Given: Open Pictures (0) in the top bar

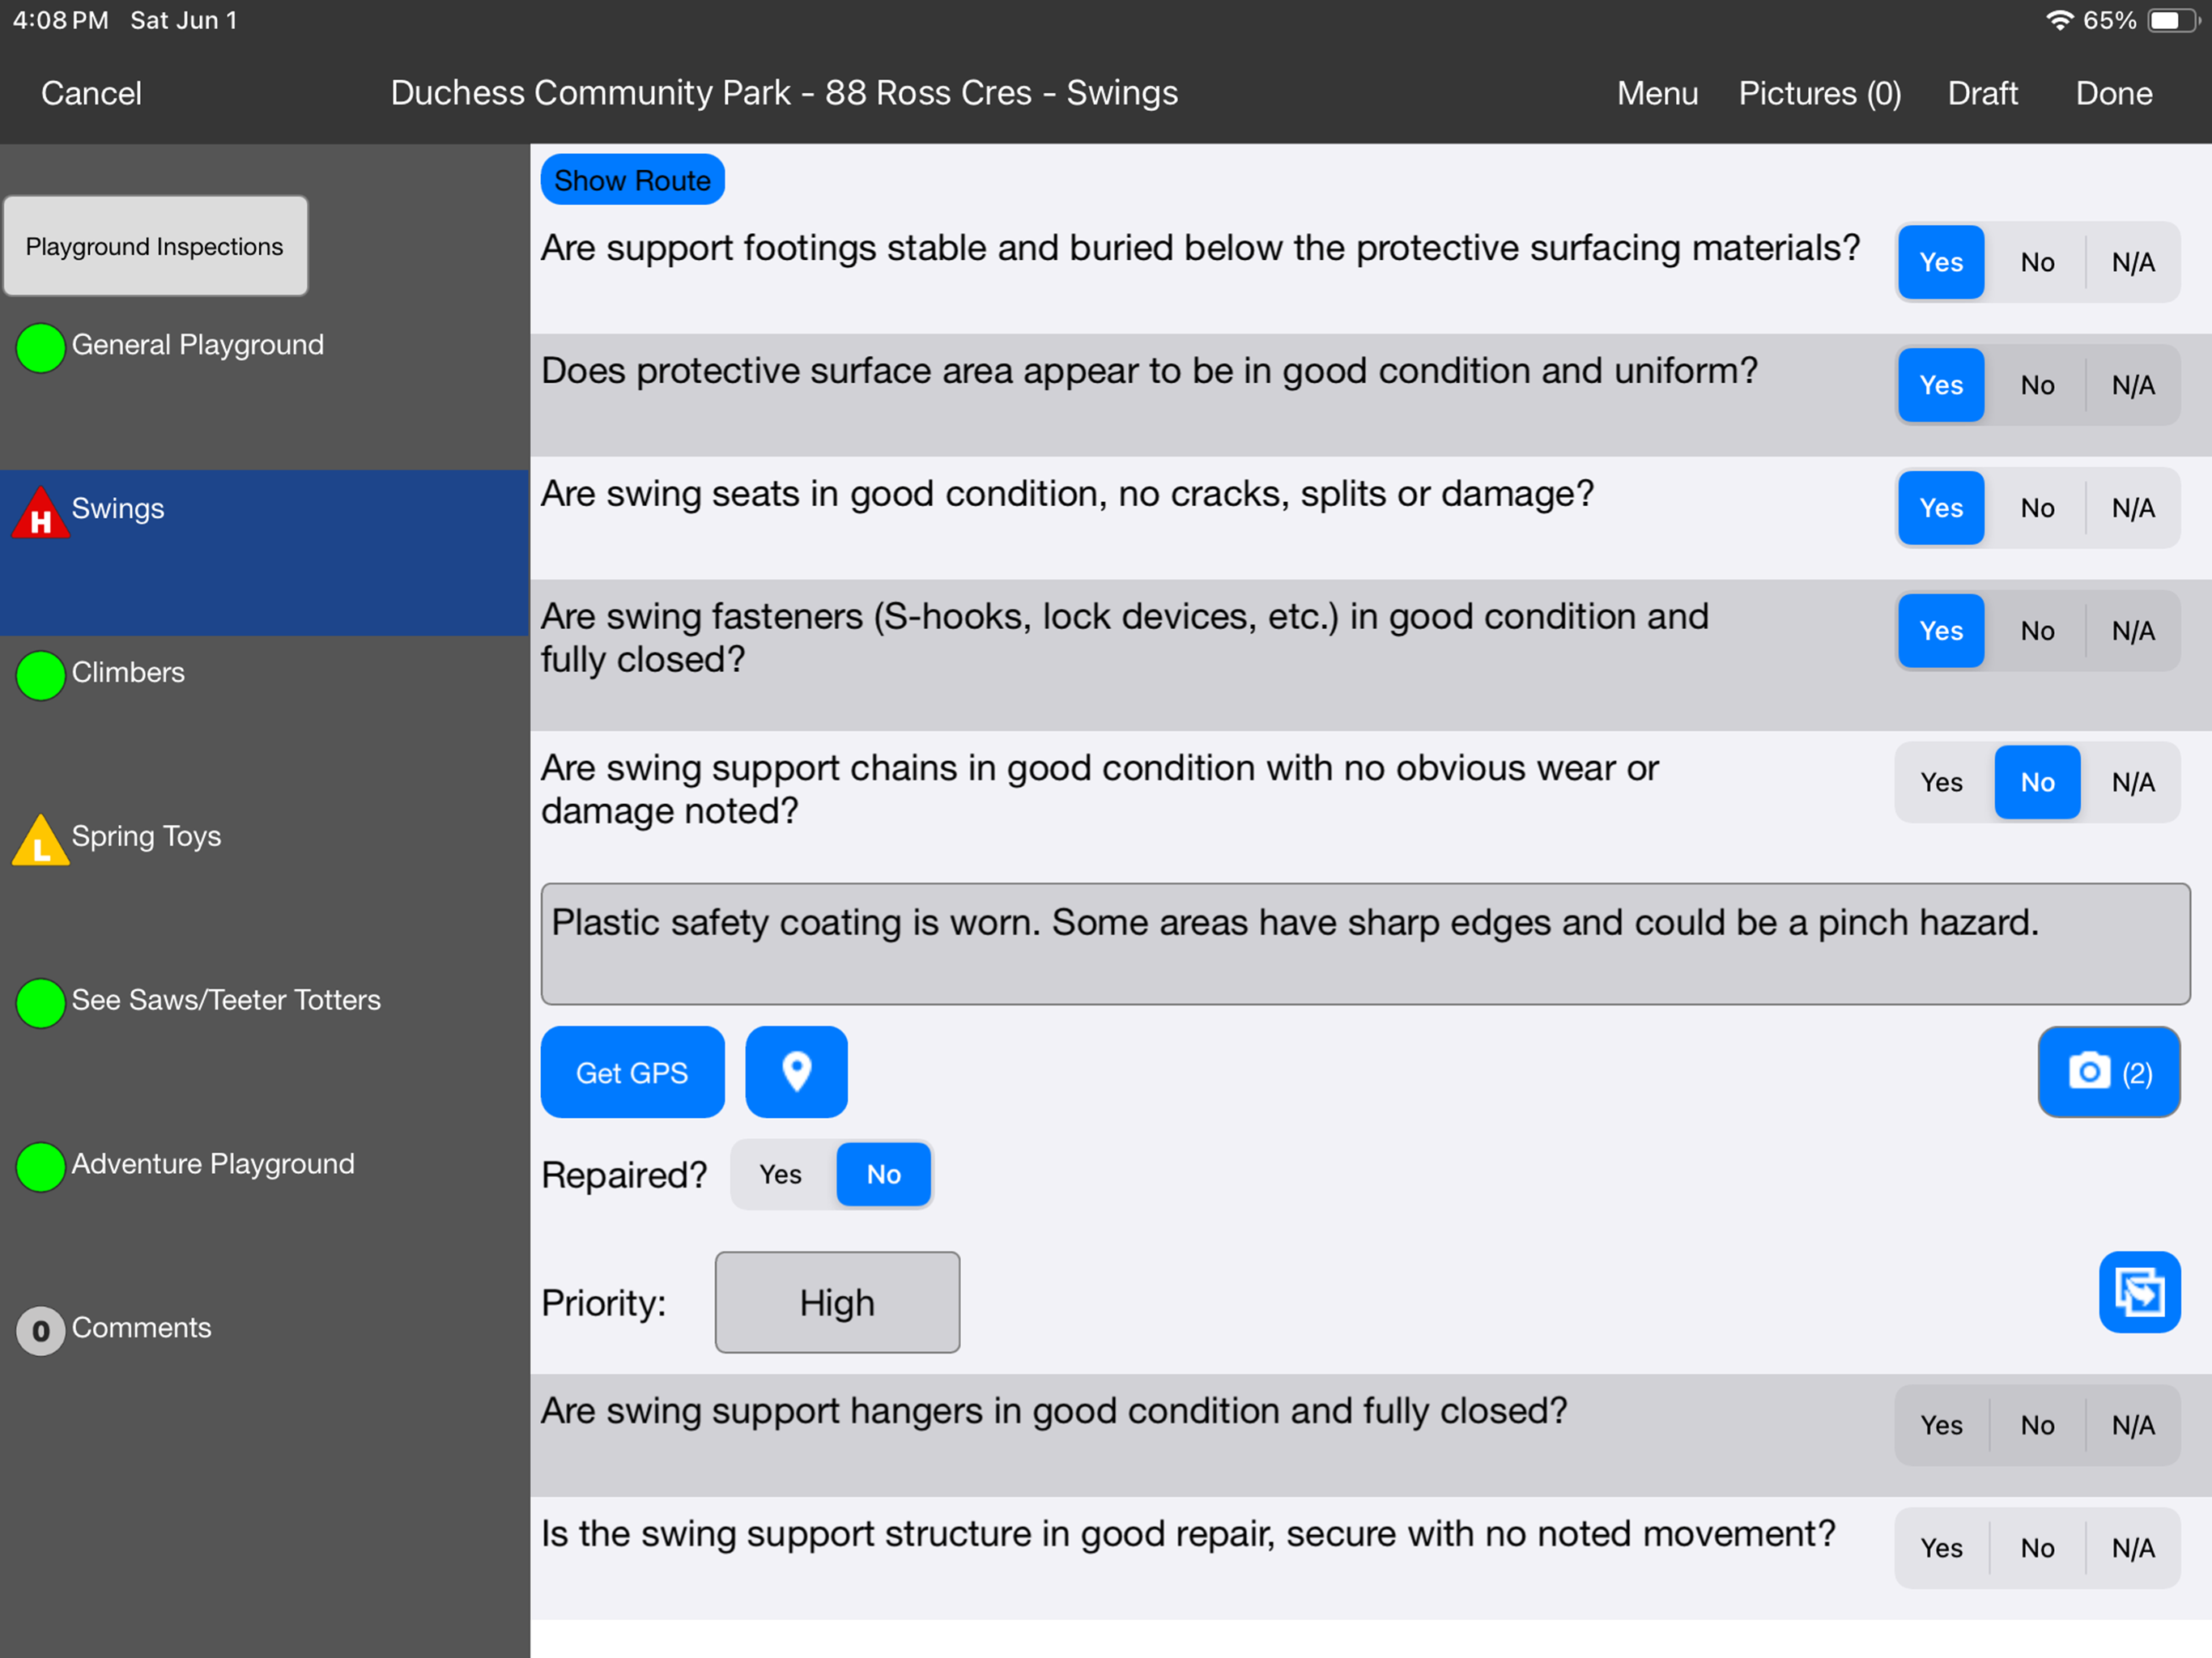Looking at the screenshot, I should pyautogui.click(x=1819, y=93).
